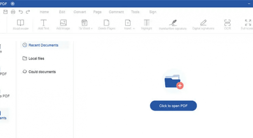Minimize the PDF application window
Viewport: 253px width, 138px height.
click(249, 4)
